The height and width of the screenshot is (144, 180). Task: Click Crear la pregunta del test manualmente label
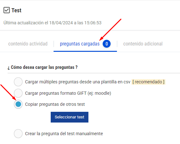pos(64,134)
